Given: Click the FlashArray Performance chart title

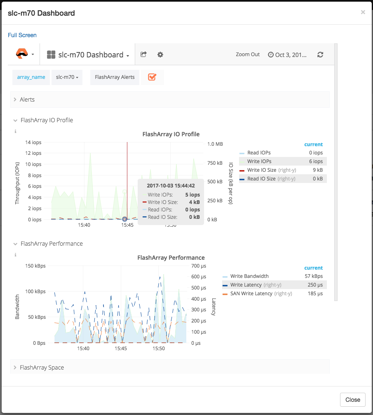Looking at the screenshot, I should [x=171, y=258].
